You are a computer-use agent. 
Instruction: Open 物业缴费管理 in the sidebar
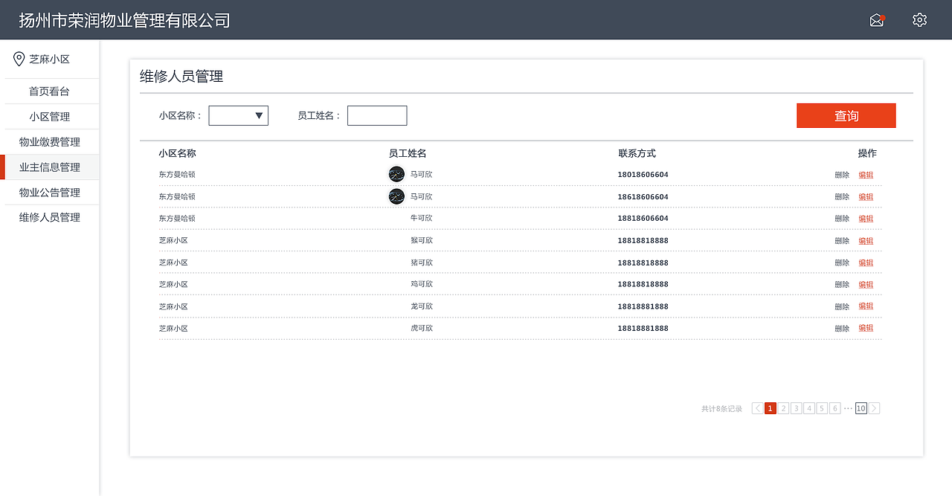coord(49,142)
